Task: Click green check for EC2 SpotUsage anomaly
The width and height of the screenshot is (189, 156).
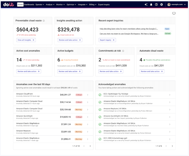Action: tap(100, 95)
